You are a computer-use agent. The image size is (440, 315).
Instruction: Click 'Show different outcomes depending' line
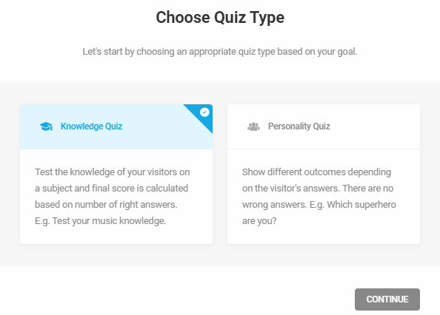click(316, 172)
